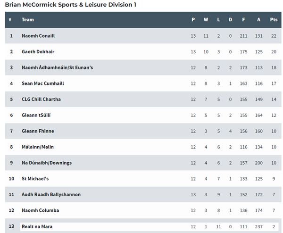Open the Málainn/Malin team row
283x233 pixels.
pyautogui.click(x=143, y=147)
